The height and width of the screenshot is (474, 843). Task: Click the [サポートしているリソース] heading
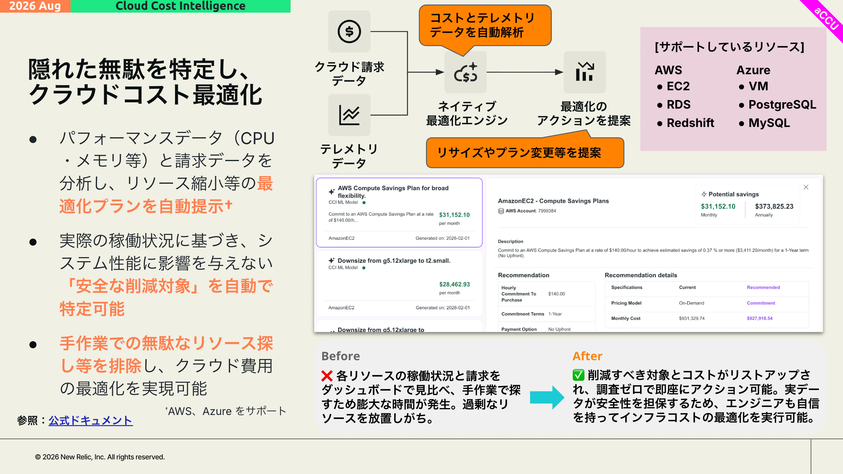tap(729, 47)
